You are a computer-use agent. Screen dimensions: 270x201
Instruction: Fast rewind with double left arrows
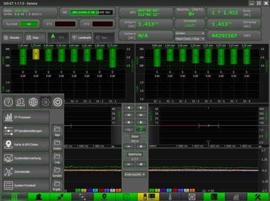(x=128, y=115)
